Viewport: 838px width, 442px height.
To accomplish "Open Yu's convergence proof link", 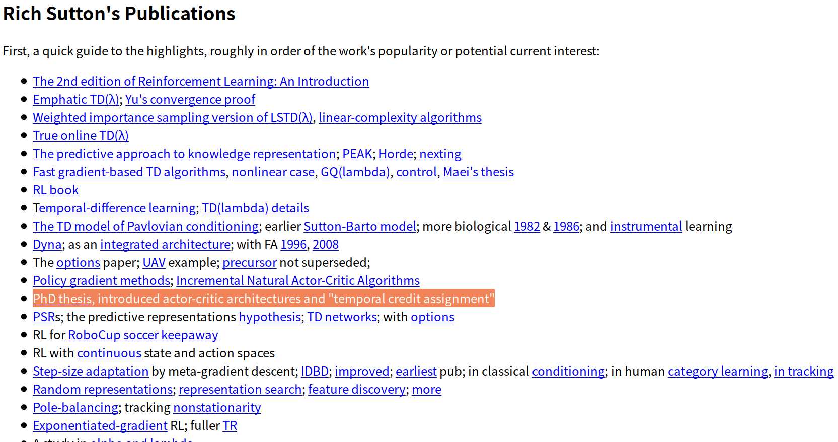I will point(190,100).
